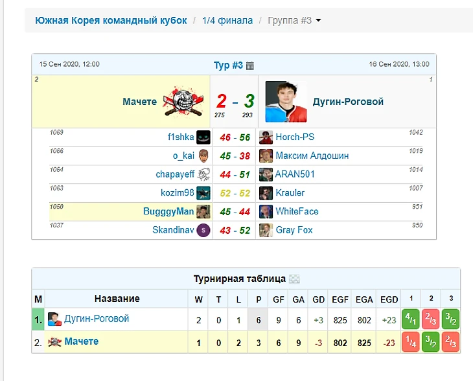Open player ARAN501's profile link
This screenshot has width=473, height=381.
(295, 174)
